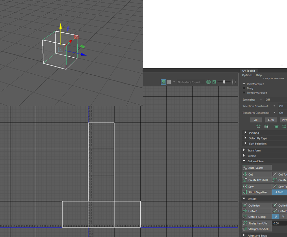Toggle the A to B stitch direction
287x237 pixels.
click(279, 192)
